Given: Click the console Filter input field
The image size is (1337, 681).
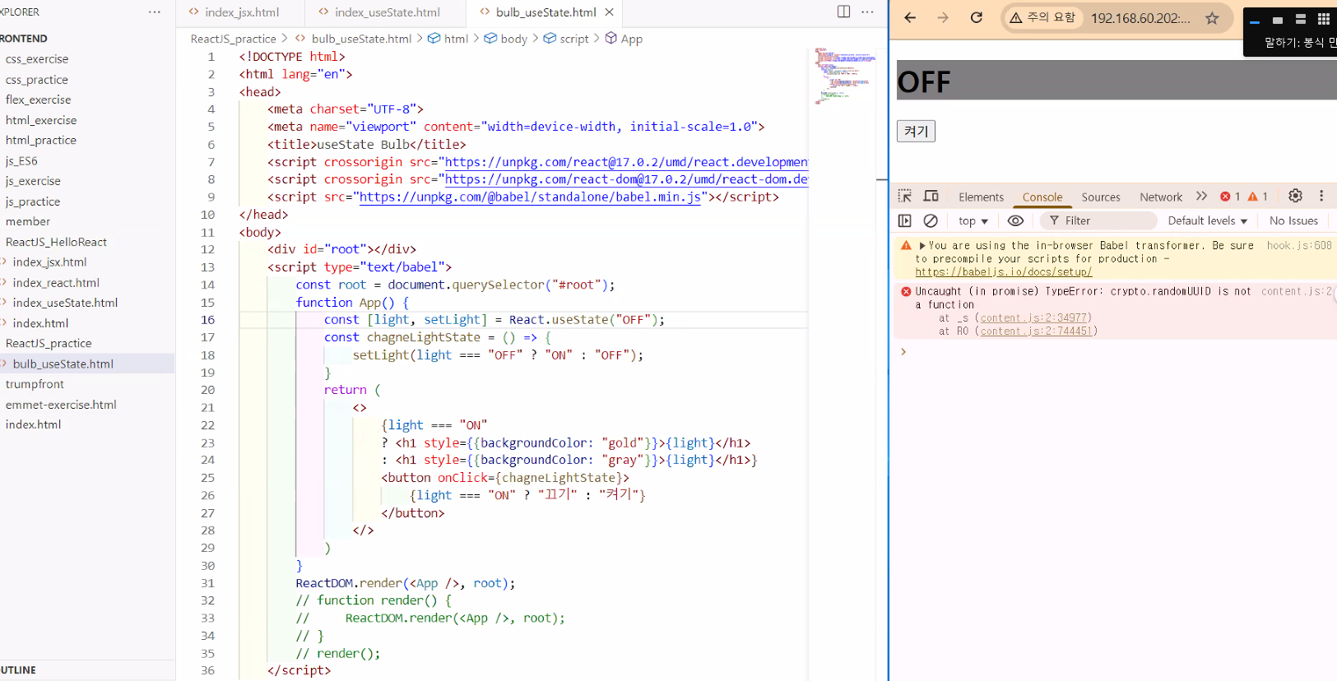Looking at the screenshot, I should point(1098,220).
